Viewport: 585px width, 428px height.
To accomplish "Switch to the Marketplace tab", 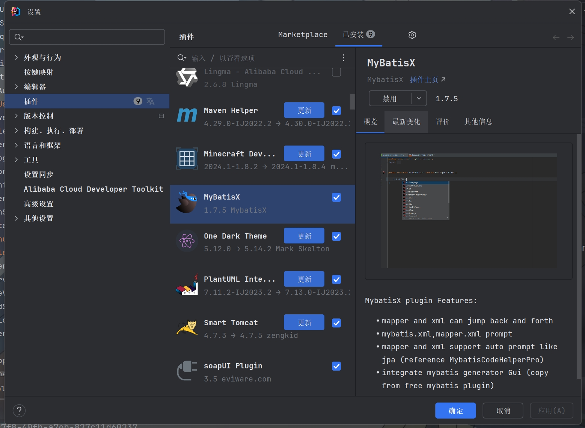I will tap(303, 35).
